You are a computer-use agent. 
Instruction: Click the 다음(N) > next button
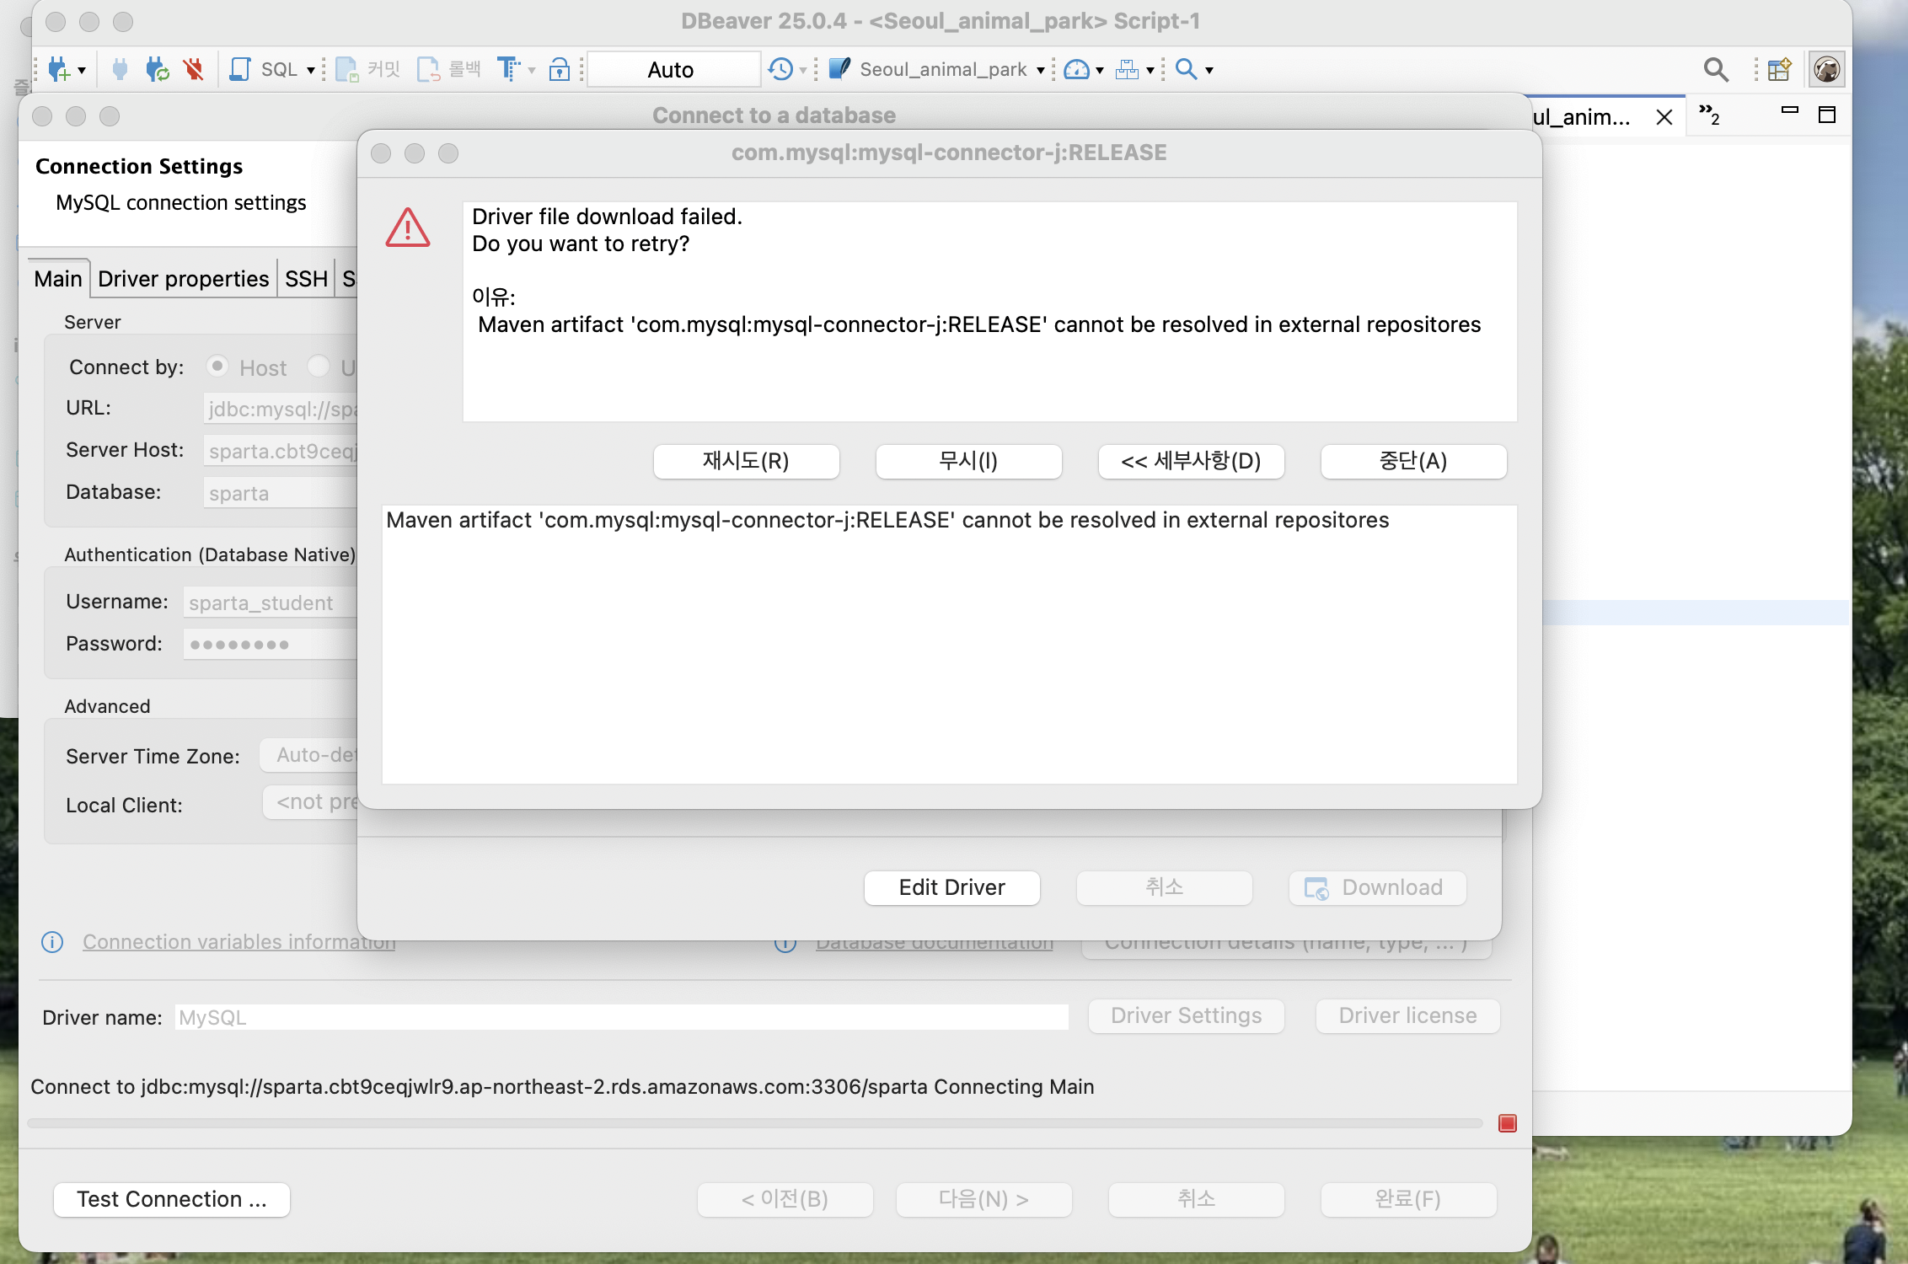point(984,1200)
